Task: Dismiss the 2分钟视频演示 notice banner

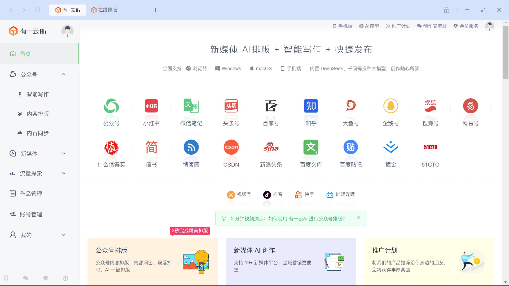Action: 358,217
